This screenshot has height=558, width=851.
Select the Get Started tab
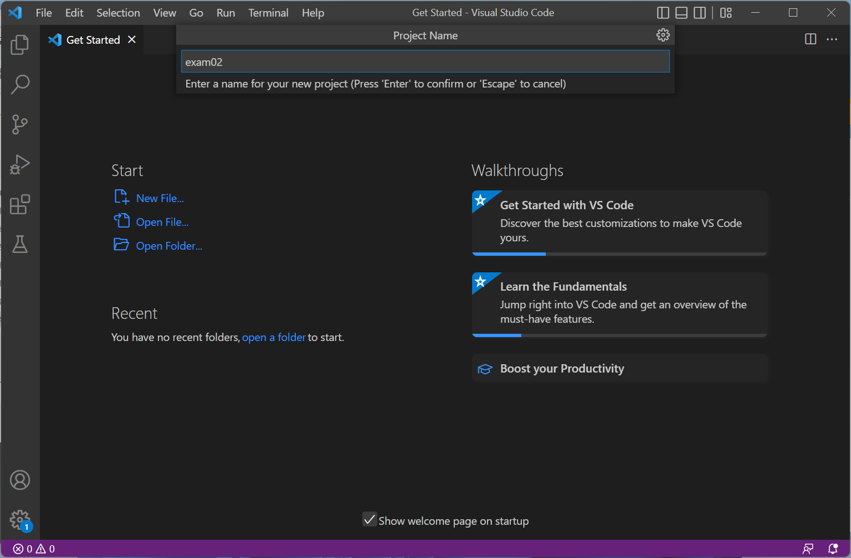pos(92,39)
